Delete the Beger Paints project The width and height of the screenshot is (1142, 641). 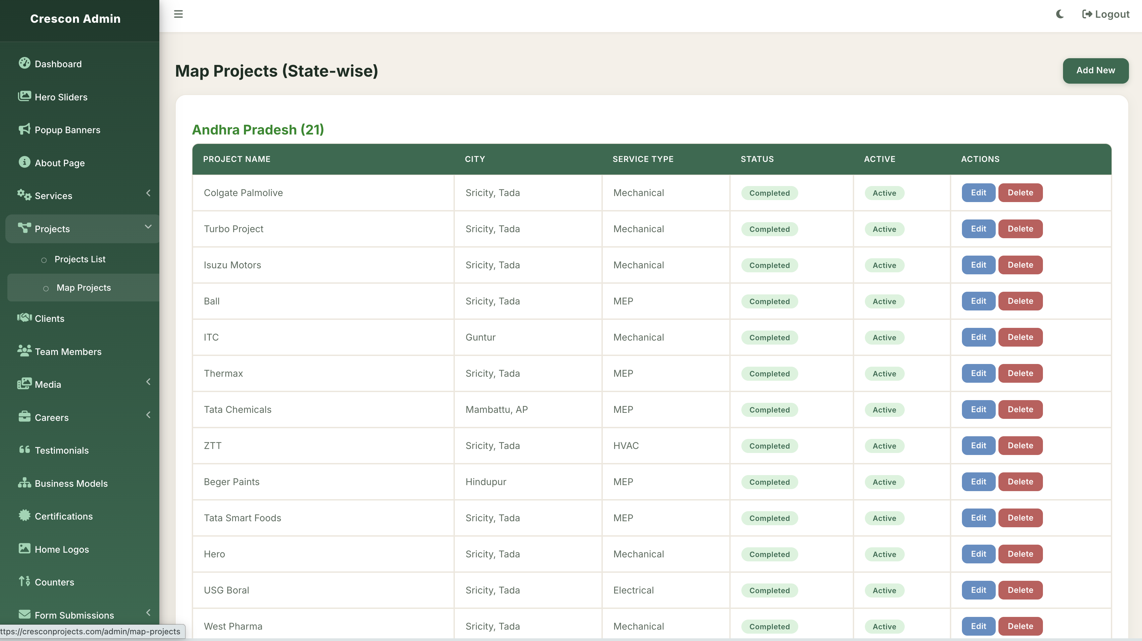point(1020,481)
